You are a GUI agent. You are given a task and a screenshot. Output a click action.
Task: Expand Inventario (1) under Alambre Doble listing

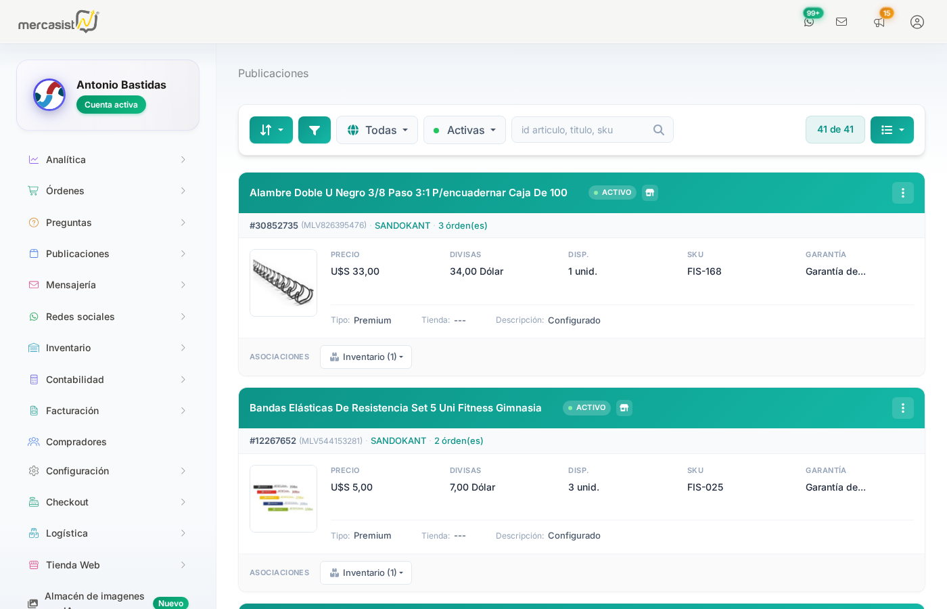[x=366, y=357]
